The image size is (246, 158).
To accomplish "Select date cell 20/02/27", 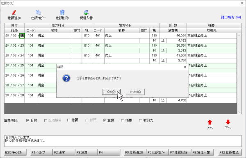I will click(x=14, y=85).
